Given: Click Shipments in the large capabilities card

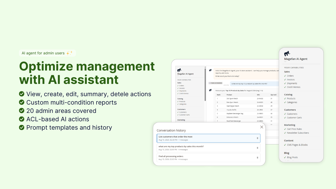Looking at the screenshot, I should (x=292, y=83).
